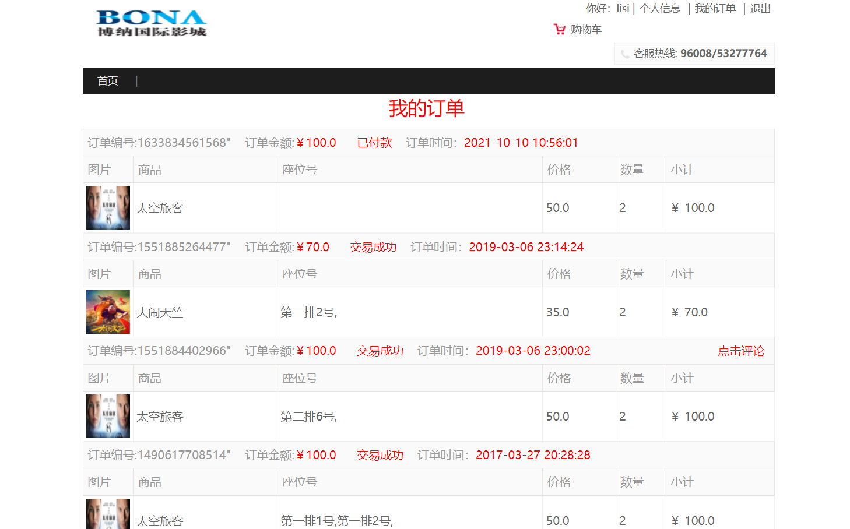Click the BONA cinema logo
This screenshot has width=850, height=529.
(152, 23)
